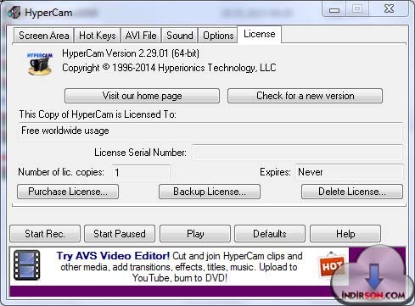The image size is (415, 306).
Task: Close the HyperCam window
Action: tap(389, 9)
